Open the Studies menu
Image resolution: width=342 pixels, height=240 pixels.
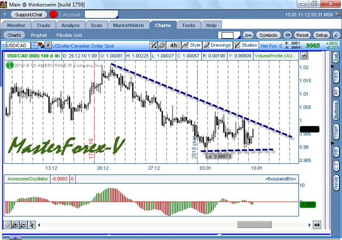click(246, 45)
